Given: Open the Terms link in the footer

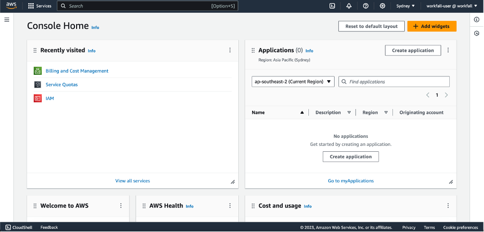Looking at the screenshot, I should pyautogui.click(x=429, y=227).
